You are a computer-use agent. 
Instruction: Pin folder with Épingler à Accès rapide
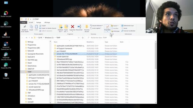(25, 29)
